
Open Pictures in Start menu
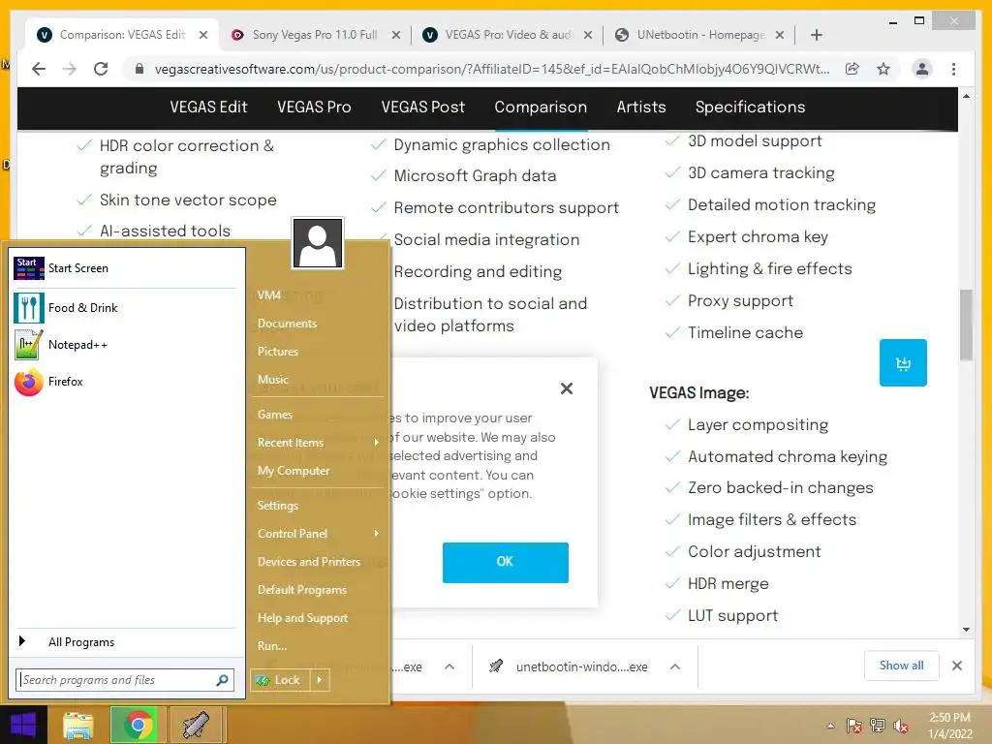coord(277,352)
